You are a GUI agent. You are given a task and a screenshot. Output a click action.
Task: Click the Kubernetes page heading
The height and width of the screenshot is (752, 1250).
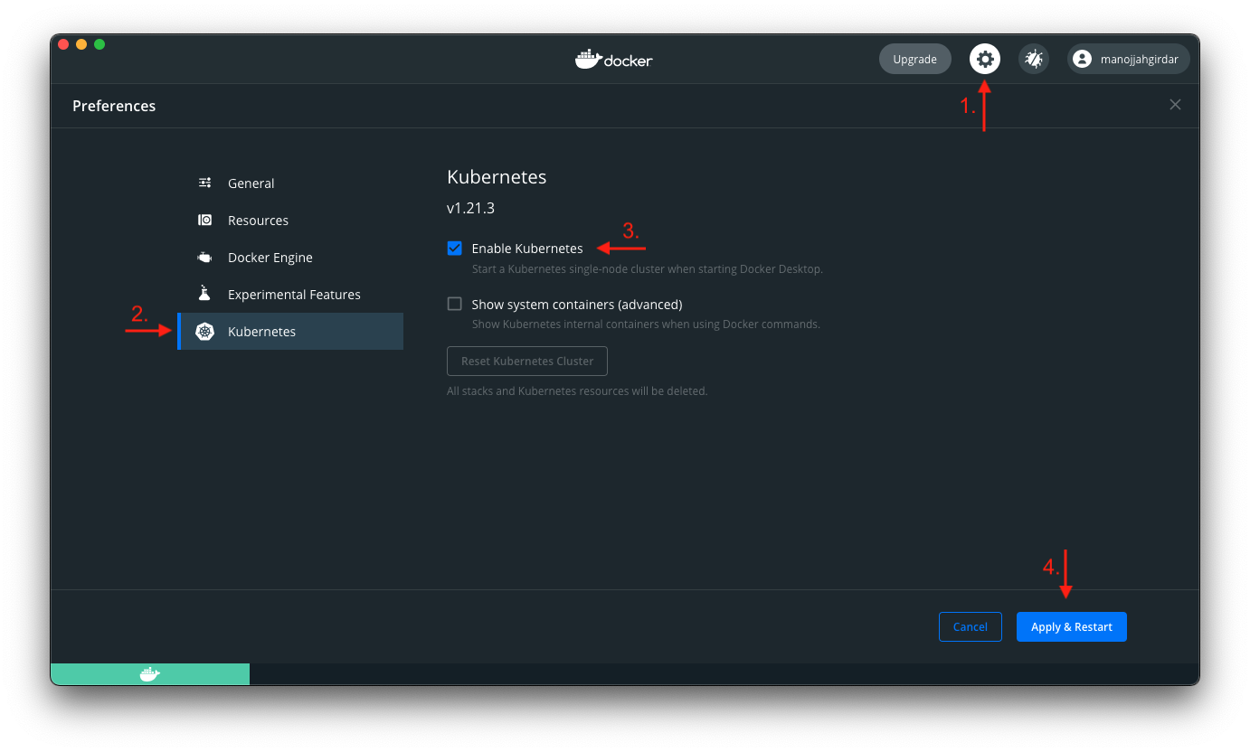coord(497,177)
